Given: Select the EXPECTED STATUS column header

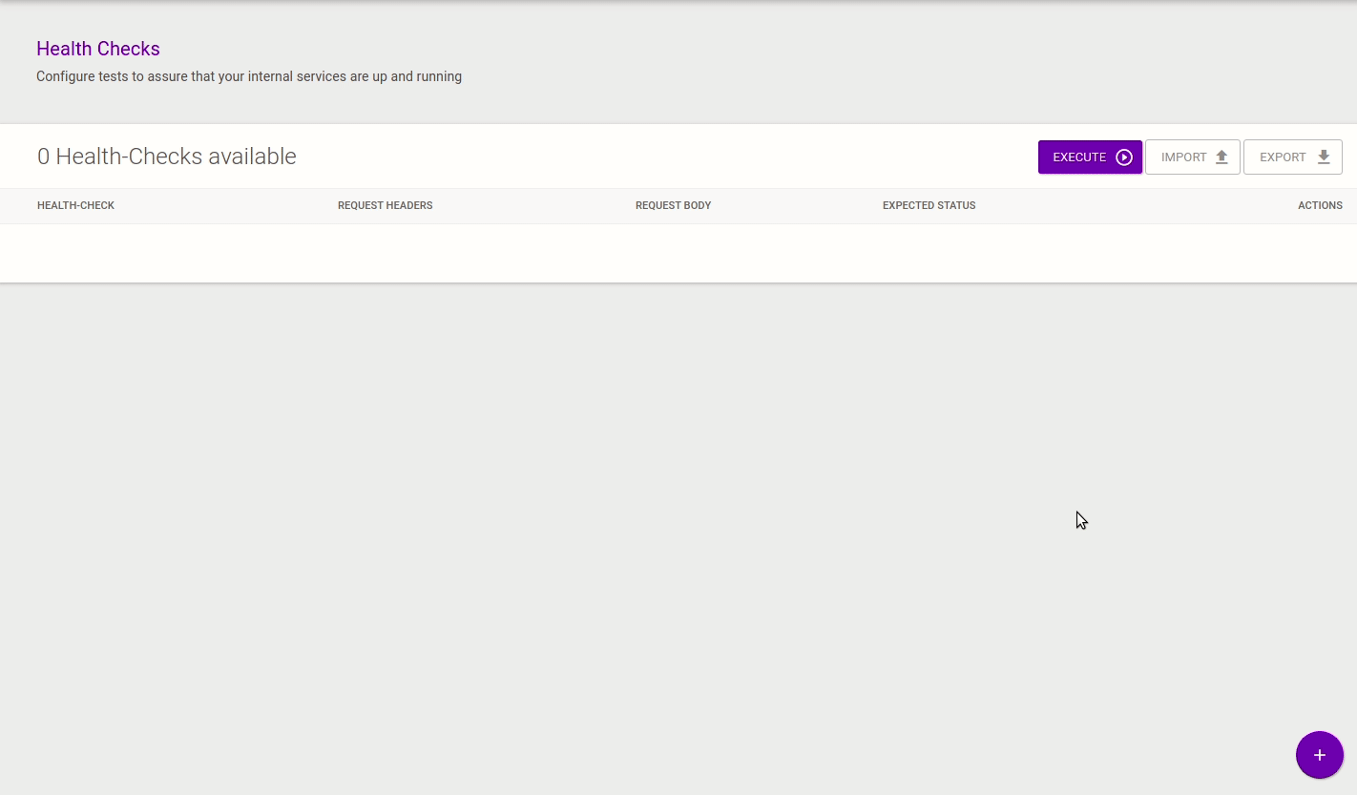Looking at the screenshot, I should pyautogui.click(x=929, y=205).
